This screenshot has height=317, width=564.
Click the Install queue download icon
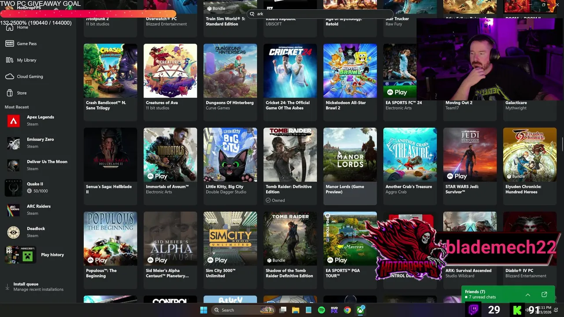[7, 287]
